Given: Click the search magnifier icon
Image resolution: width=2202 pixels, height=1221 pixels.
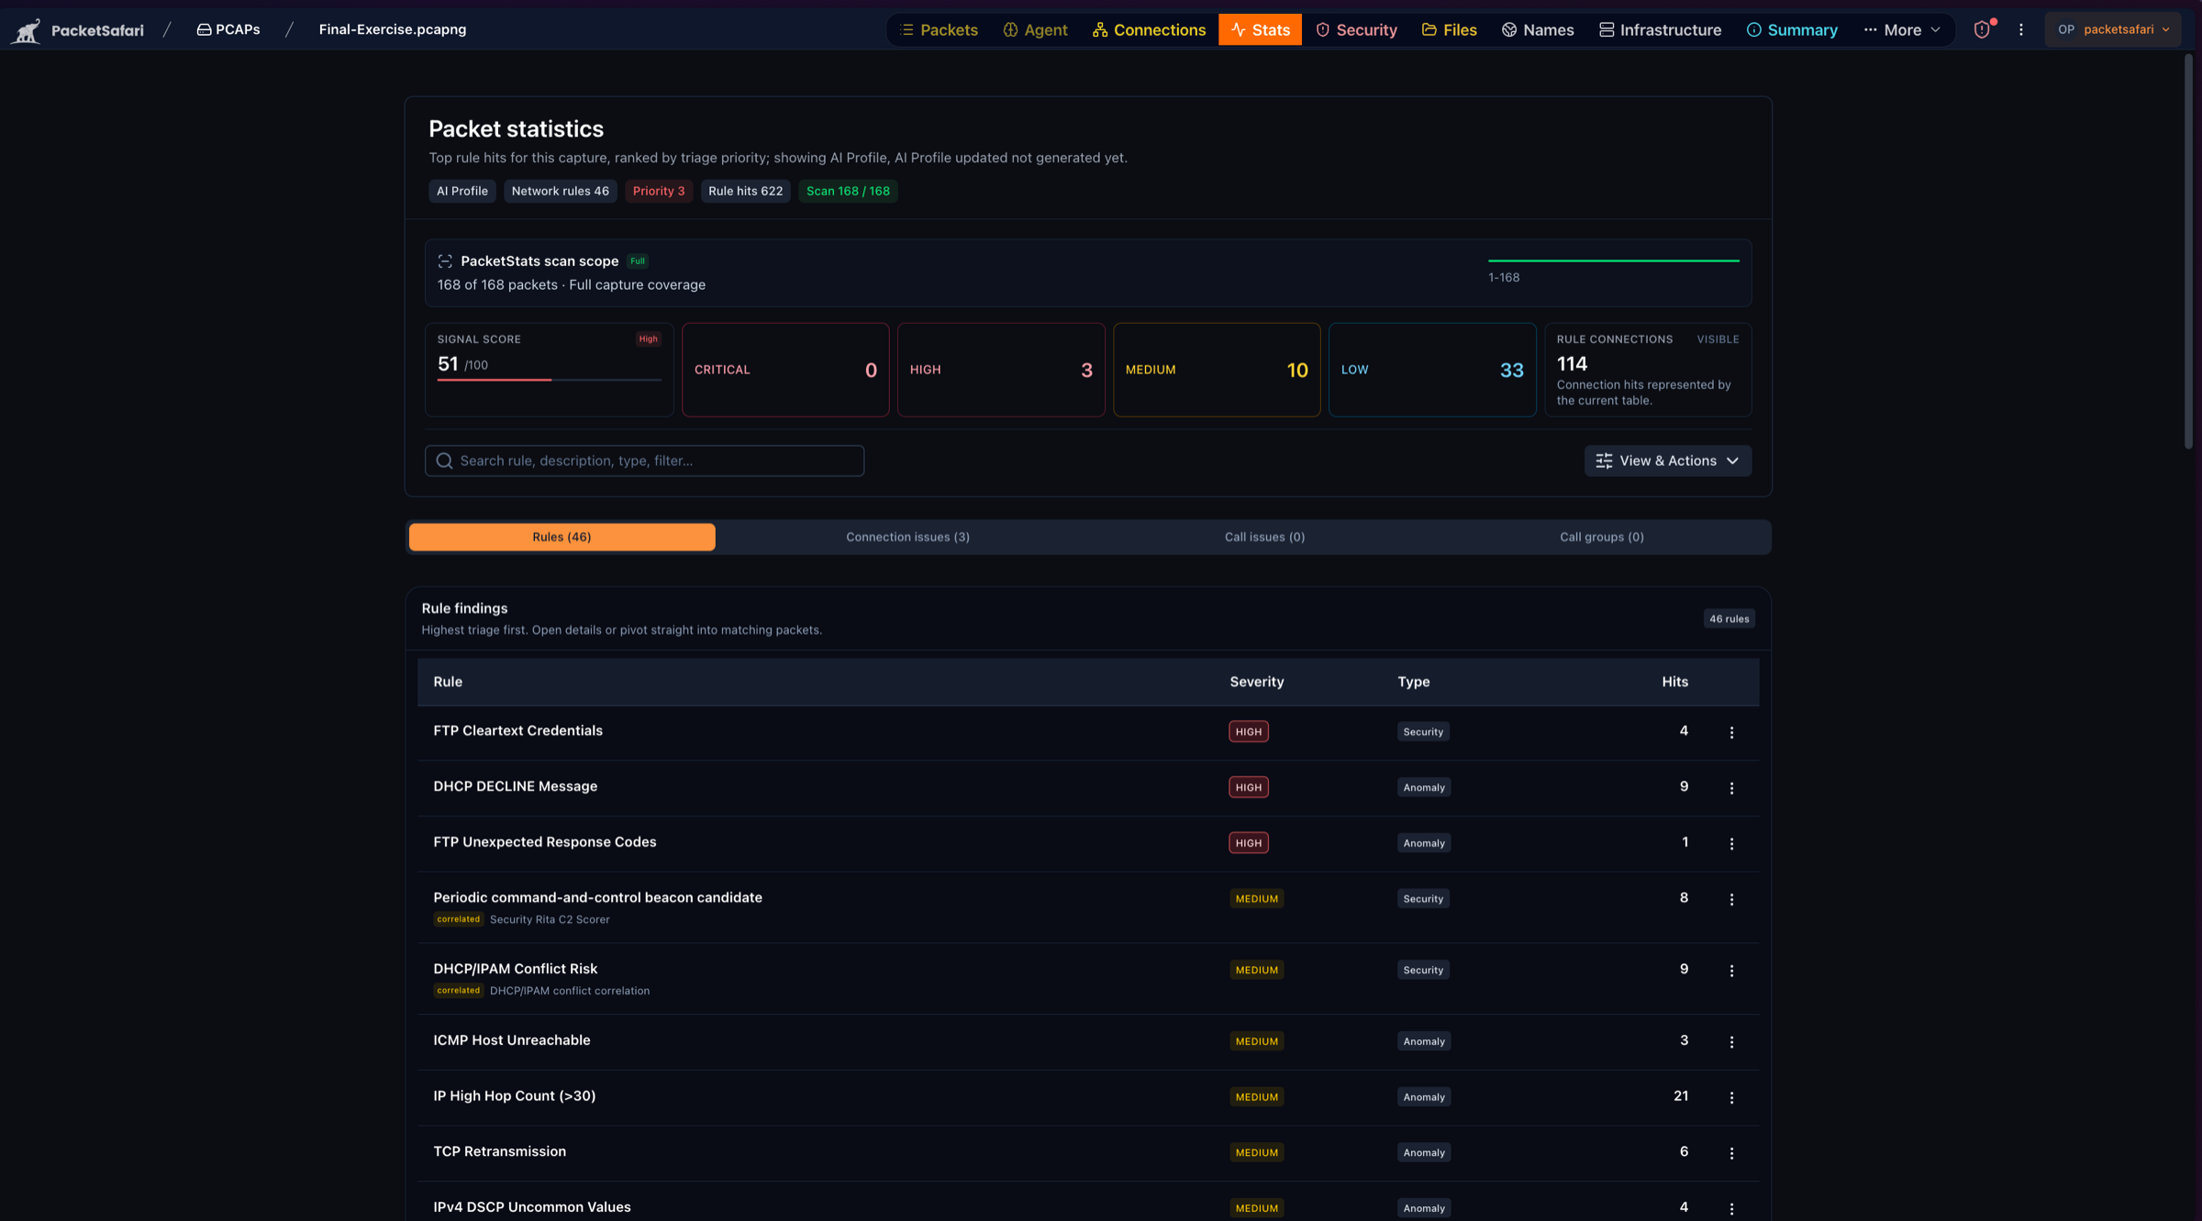Looking at the screenshot, I should 445,461.
